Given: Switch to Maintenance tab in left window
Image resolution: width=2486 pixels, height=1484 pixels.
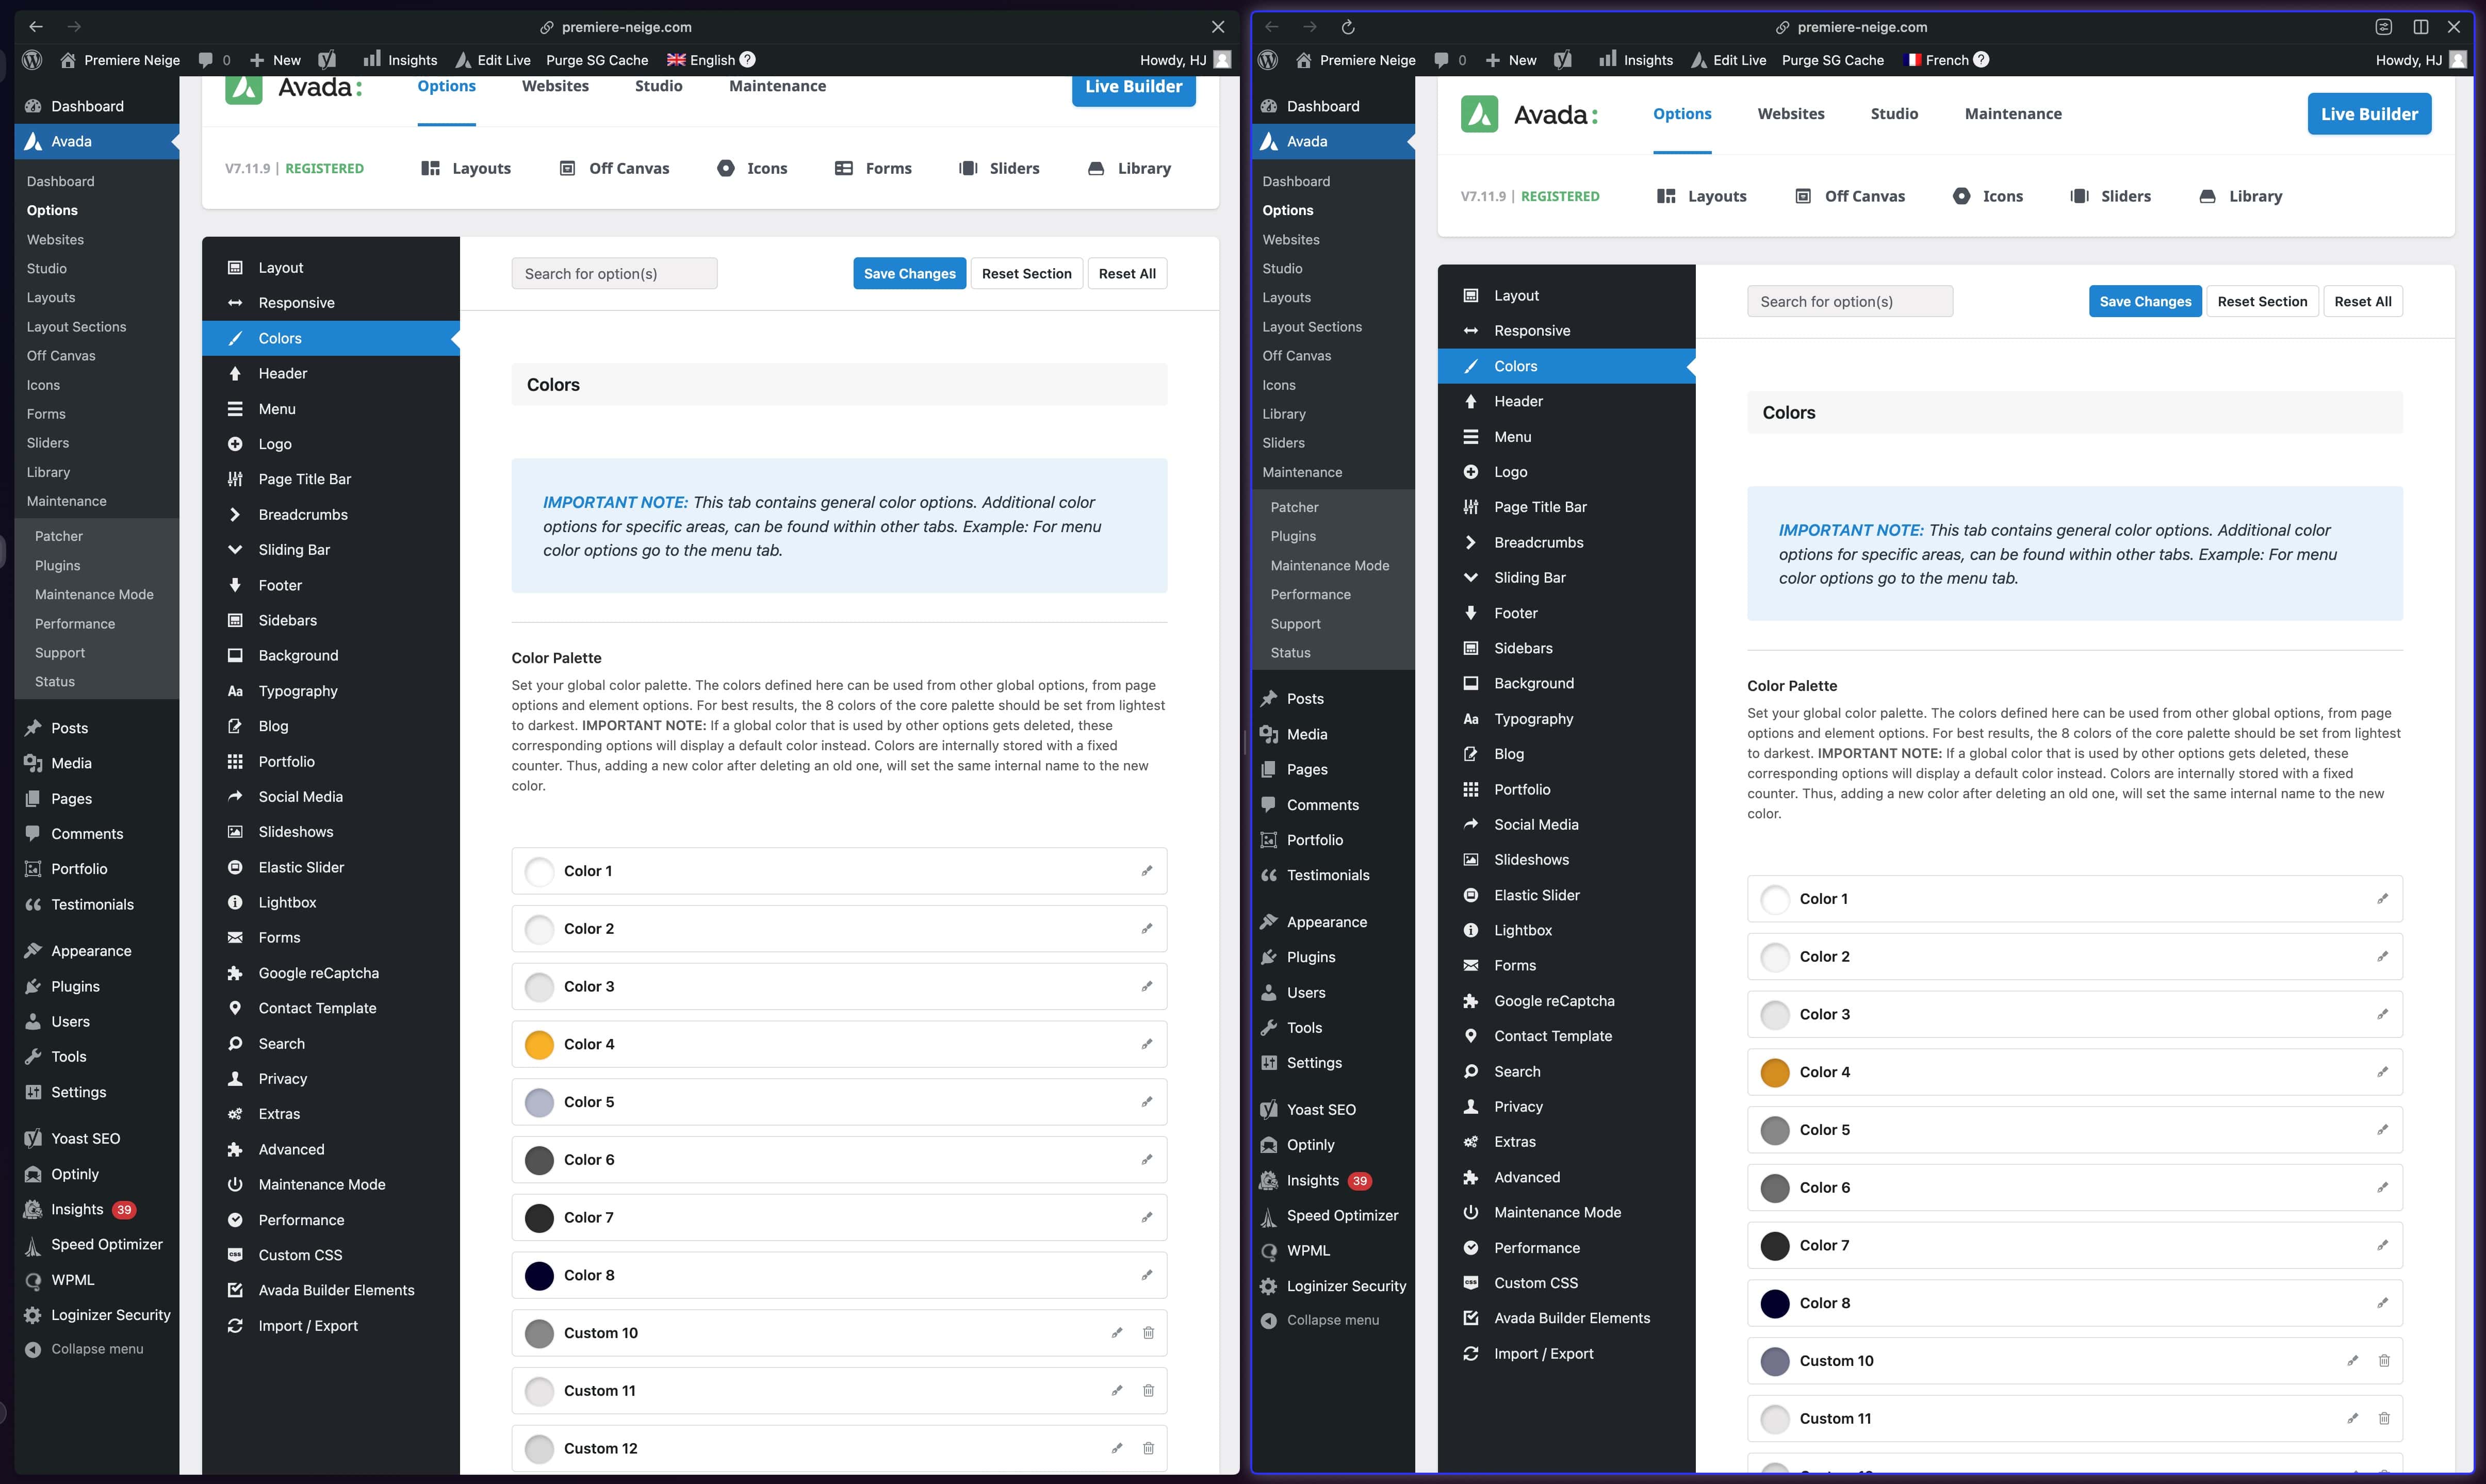Looking at the screenshot, I should [x=777, y=86].
